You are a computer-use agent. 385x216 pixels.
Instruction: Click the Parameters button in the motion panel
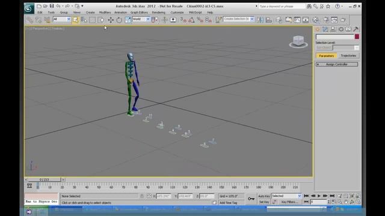(x=326, y=56)
